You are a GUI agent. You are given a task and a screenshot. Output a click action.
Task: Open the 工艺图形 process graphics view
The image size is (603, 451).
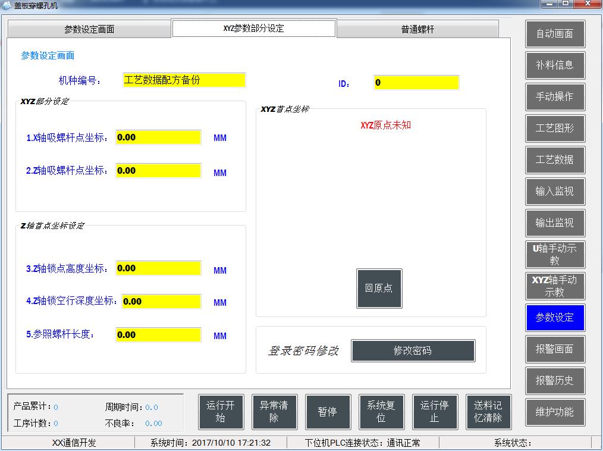pyautogui.click(x=554, y=129)
